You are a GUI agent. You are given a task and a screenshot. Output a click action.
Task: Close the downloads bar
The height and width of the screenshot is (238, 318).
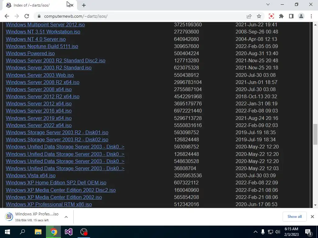tap(312, 217)
